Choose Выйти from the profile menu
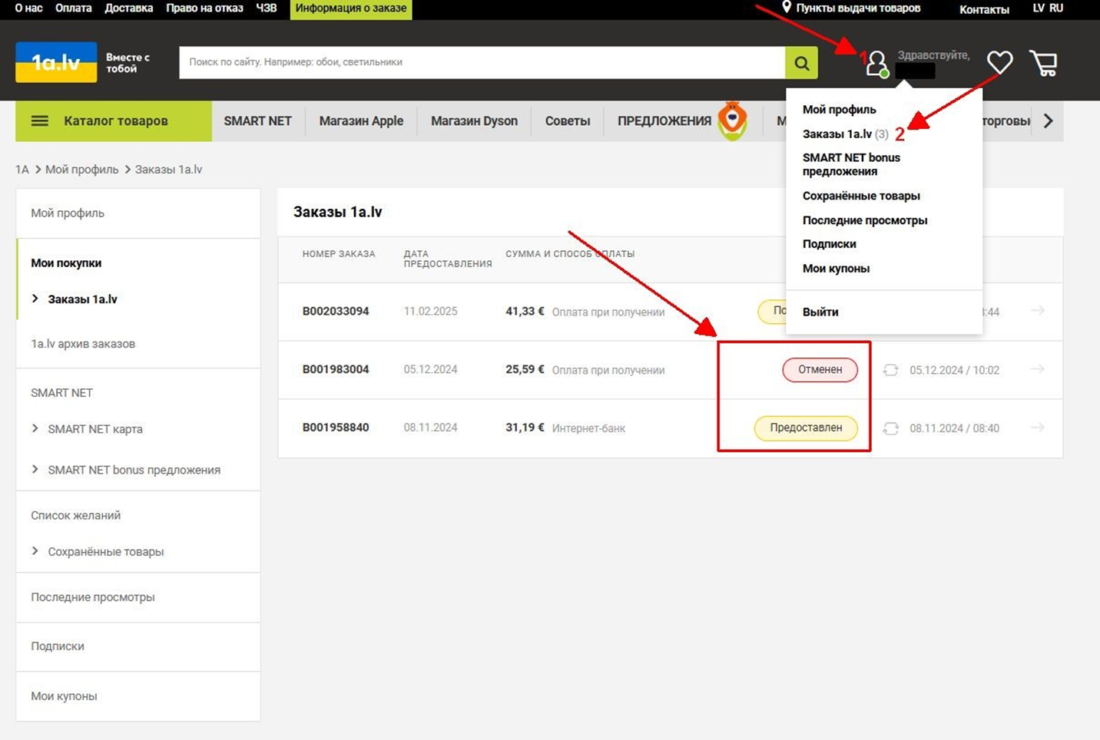The width and height of the screenshot is (1100, 740). [820, 312]
